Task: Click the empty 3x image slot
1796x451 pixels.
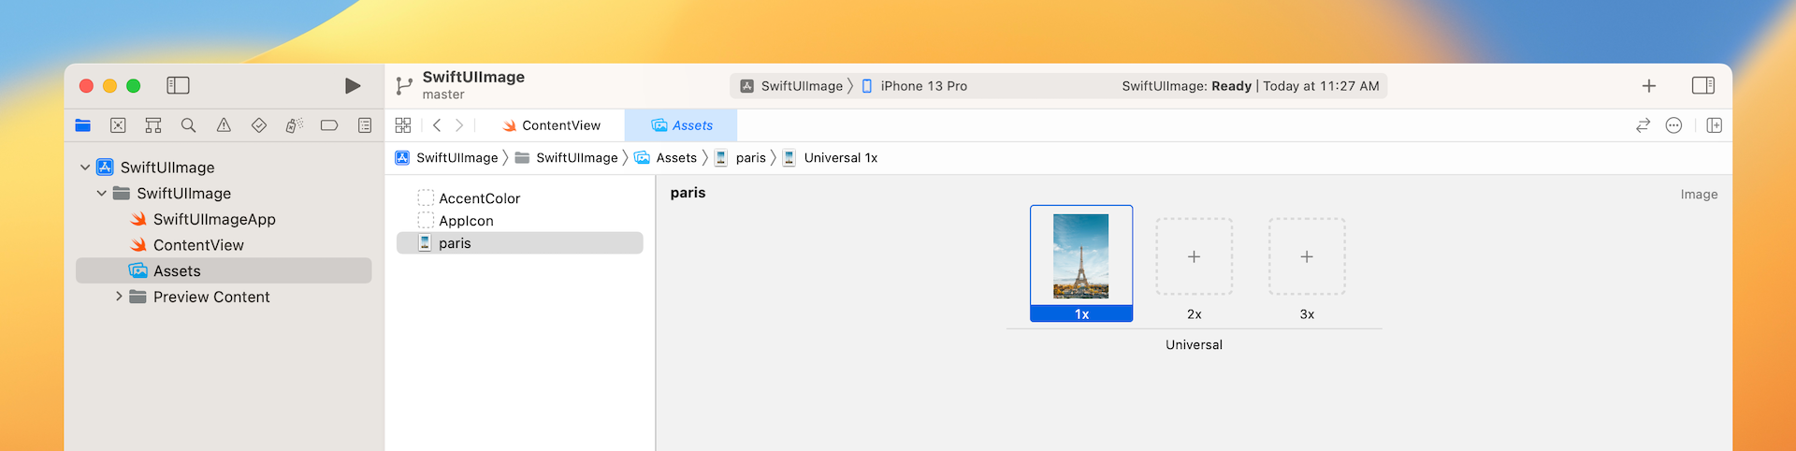Action: click(1307, 256)
